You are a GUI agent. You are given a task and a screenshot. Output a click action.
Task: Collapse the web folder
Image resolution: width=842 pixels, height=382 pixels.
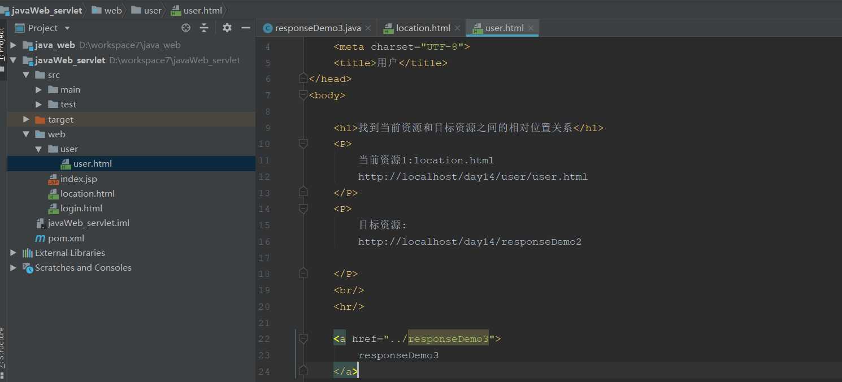pos(26,134)
